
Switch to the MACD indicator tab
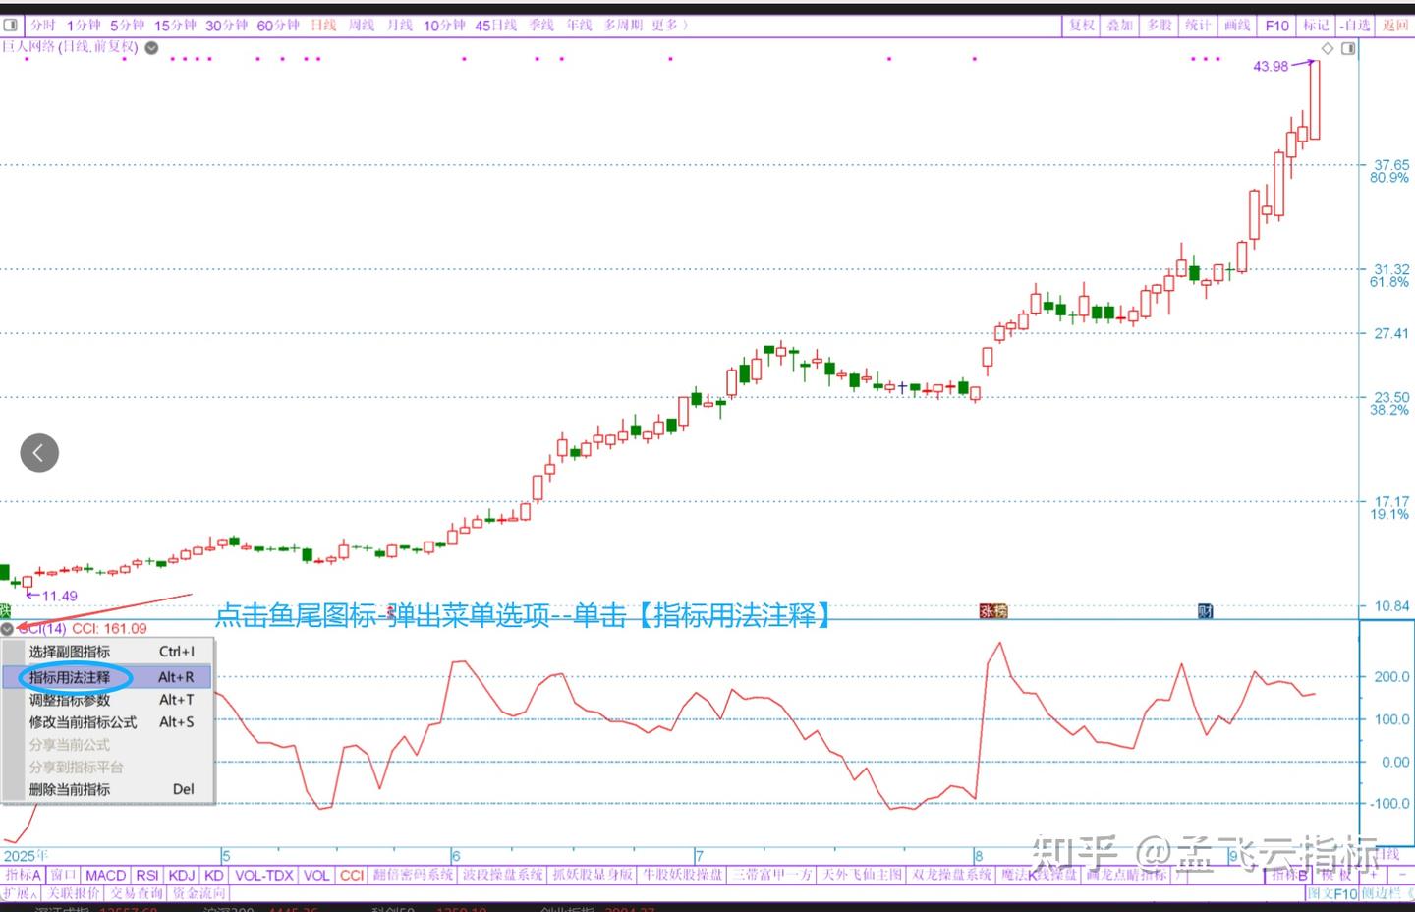105,875
